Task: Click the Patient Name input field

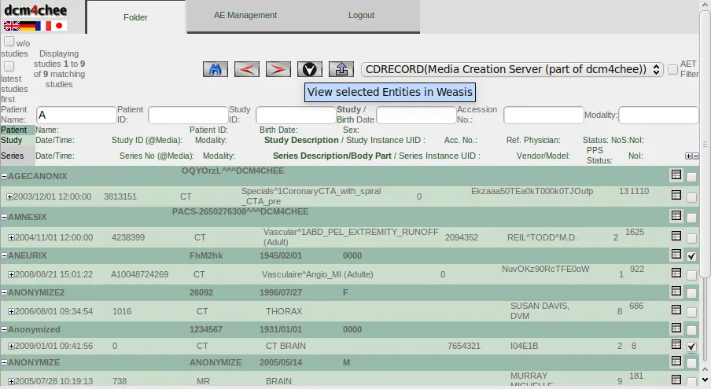Action: click(76, 116)
